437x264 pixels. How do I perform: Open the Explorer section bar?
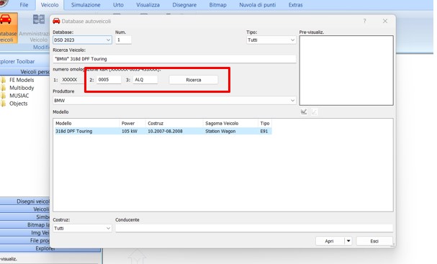click(50, 248)
